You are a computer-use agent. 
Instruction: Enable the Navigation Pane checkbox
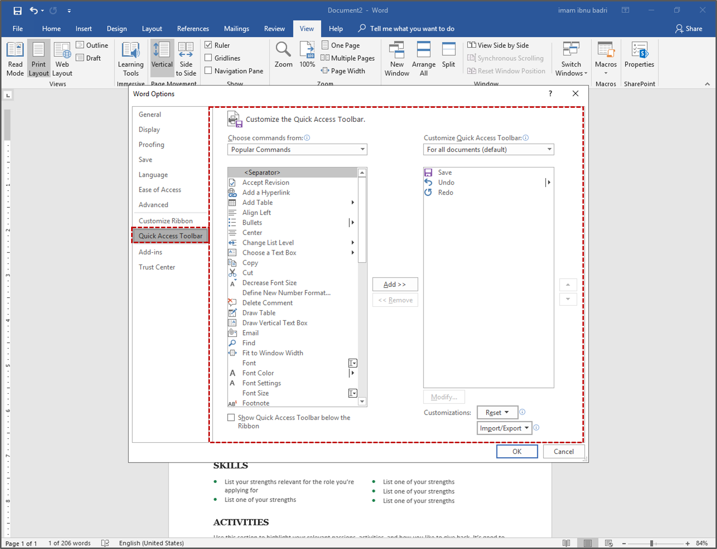208,71
